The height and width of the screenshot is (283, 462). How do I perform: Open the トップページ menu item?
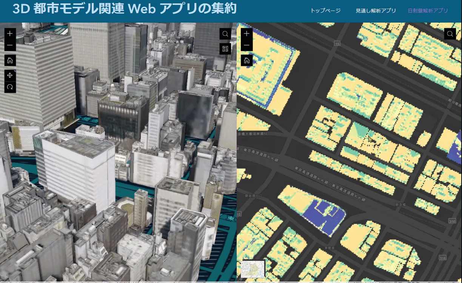point(325,11)
